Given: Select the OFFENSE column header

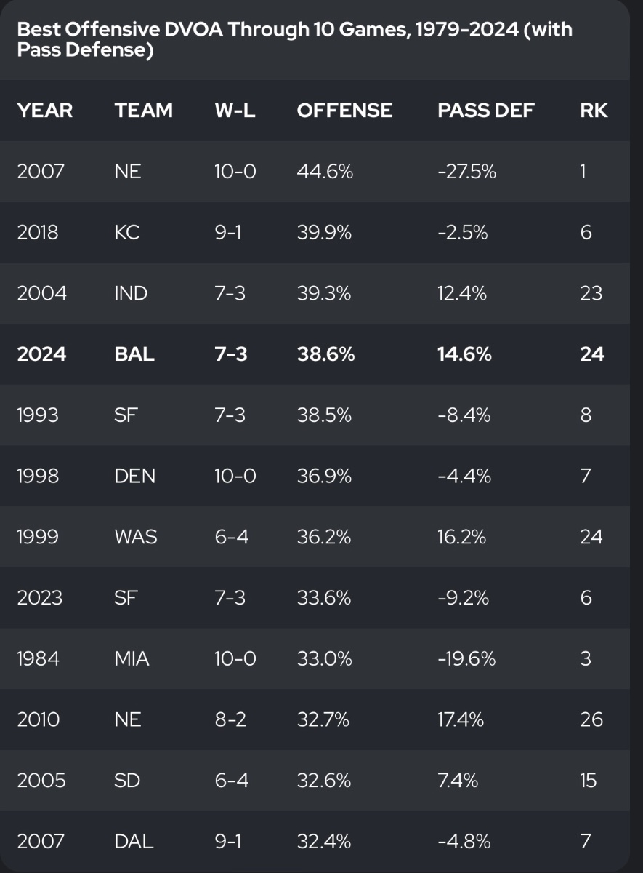Looking at the screenshot, I should 344,111.
